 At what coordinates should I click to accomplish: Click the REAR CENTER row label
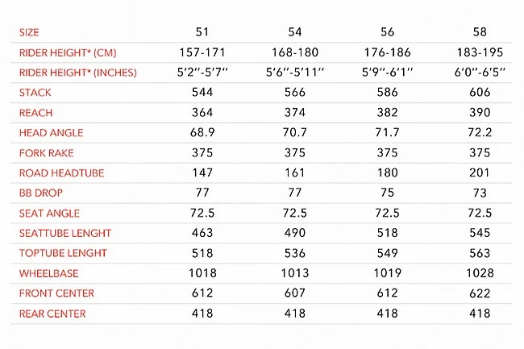(x=52, y=314)
